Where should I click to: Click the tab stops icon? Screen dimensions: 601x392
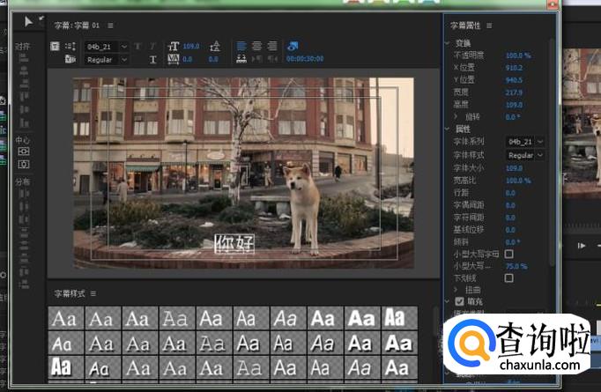coord(241,59)
